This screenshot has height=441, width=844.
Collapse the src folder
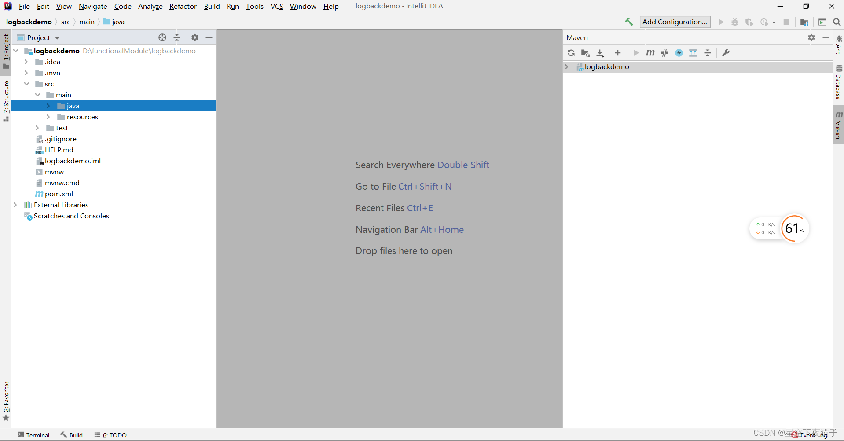(x=27, y=84)
